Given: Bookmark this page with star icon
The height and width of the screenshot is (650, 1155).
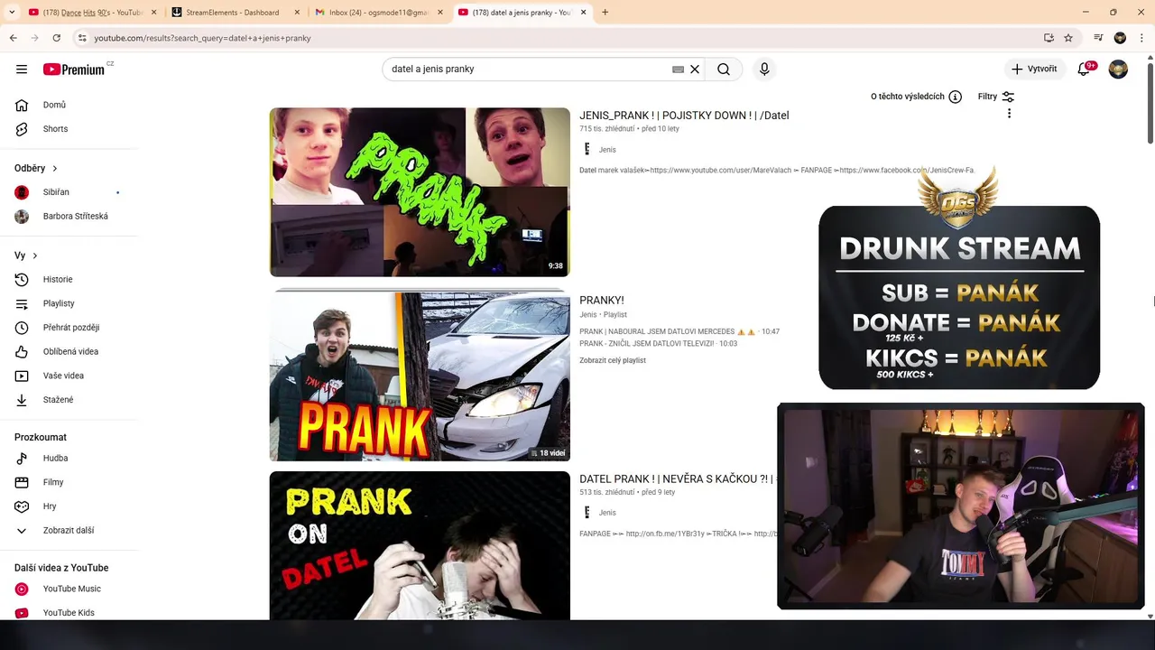Looking at the screenshot, I should click(1068, 38).
